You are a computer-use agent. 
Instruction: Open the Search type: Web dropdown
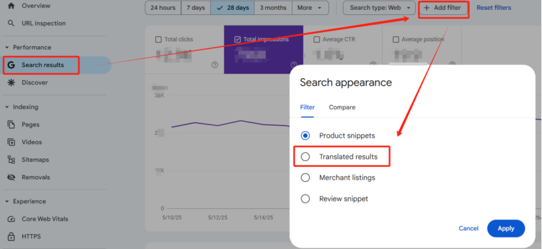379,8
